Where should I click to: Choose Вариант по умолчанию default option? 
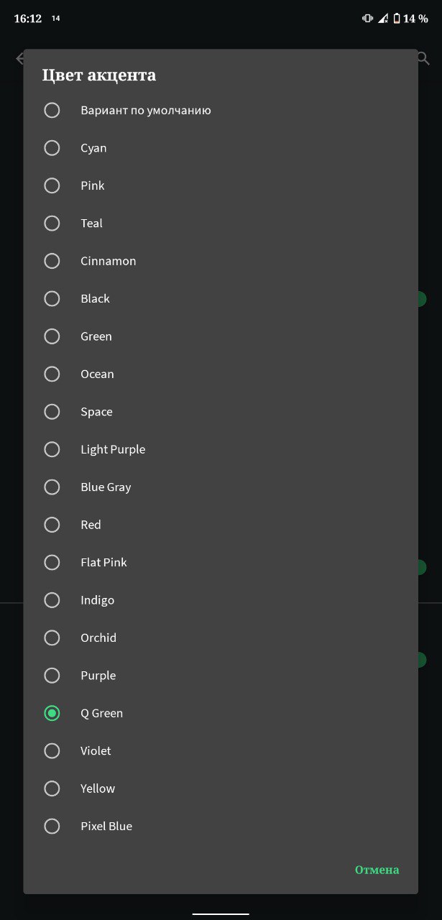coord(221,111)
